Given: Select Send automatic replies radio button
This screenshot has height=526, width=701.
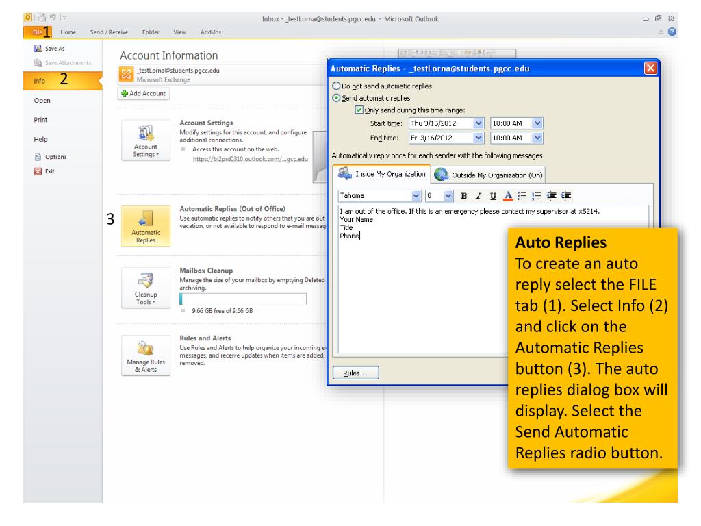Looking at the screenshot, I should click(336, 98).
